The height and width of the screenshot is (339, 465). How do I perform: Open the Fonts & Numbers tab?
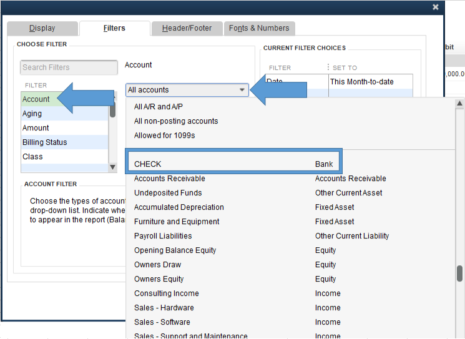click(259, 28)
